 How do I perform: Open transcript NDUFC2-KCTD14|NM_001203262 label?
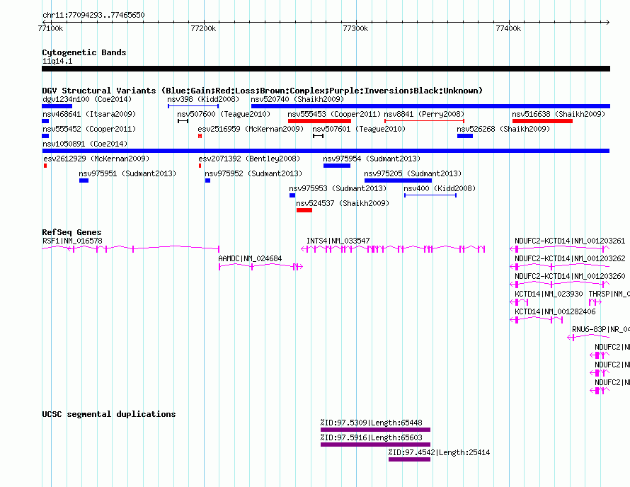click(570, 258)
